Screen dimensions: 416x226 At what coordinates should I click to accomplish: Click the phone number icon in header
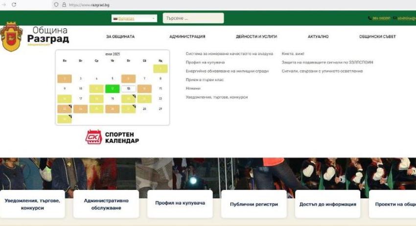(370, 18)
